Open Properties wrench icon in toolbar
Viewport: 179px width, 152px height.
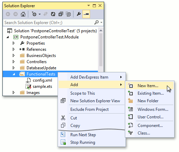(x=79, y=14)
